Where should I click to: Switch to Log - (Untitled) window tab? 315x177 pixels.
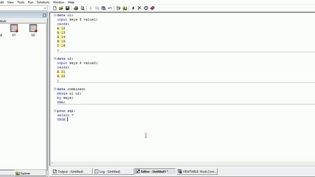pyautogui.click(x=114, y=172)
